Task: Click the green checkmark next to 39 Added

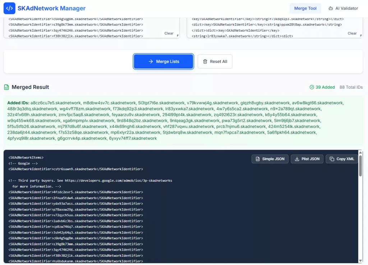Action: pyautogui.click(x=312, y=87)
